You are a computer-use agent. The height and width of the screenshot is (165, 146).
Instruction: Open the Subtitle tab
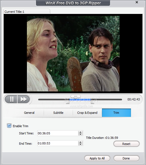(58, 113)
